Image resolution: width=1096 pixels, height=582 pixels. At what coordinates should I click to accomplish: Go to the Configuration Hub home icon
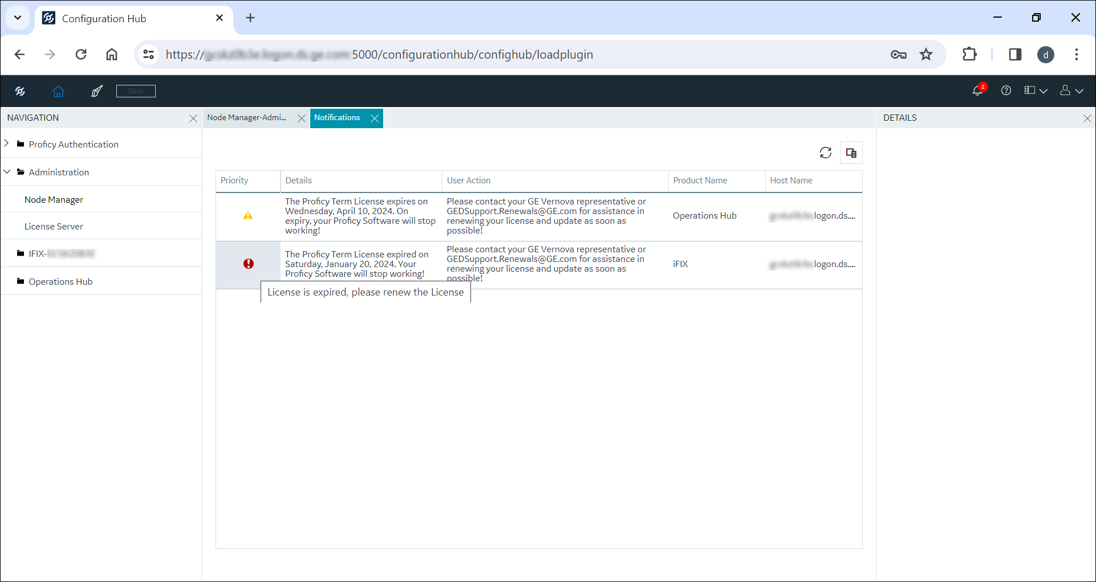pos(58,91)
